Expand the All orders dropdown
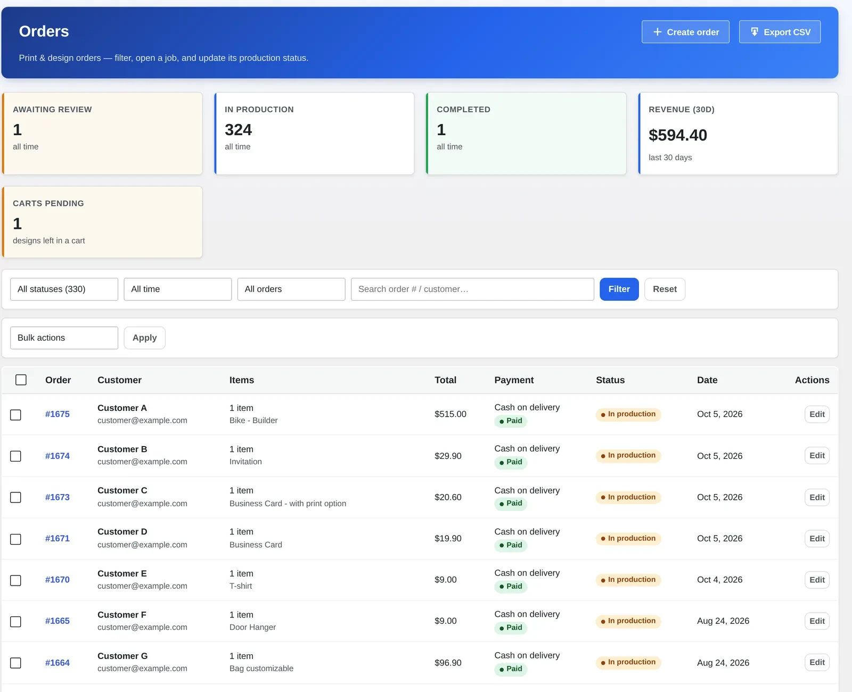 click(291, 289)
